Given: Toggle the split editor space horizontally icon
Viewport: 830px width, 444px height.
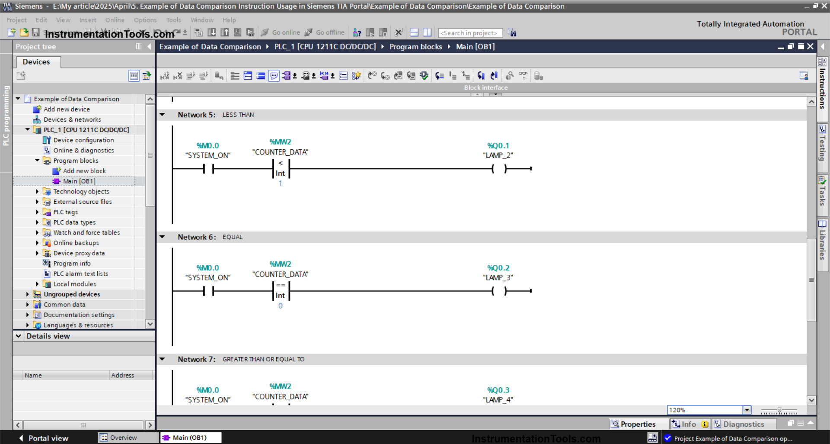Looking at the screenshot, I should tap(414, 32).
